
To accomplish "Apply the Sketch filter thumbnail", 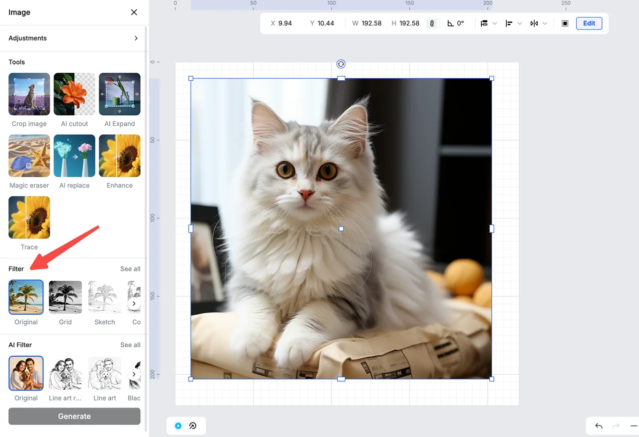I will (105, 297).
